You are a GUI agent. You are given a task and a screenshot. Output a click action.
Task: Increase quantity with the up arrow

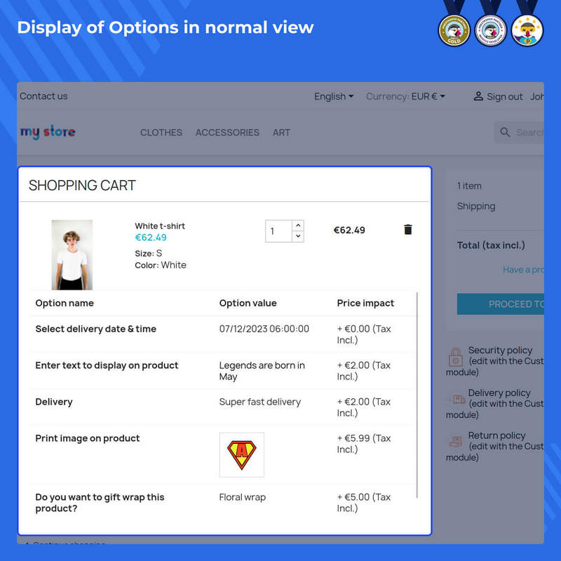(298, 225)
